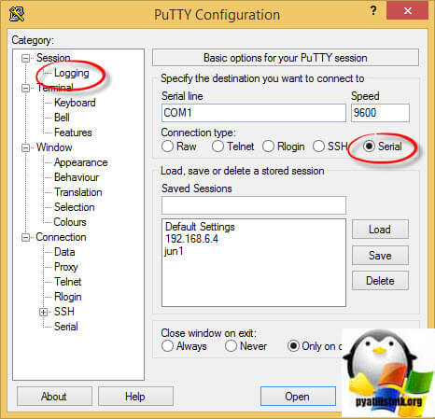Pick the Raw connection type

pyautogui.click(x=167, y=146)
